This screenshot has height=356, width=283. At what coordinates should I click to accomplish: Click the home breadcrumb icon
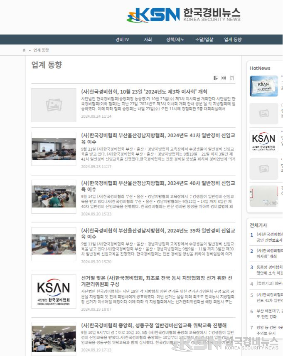tap(24, 50)
